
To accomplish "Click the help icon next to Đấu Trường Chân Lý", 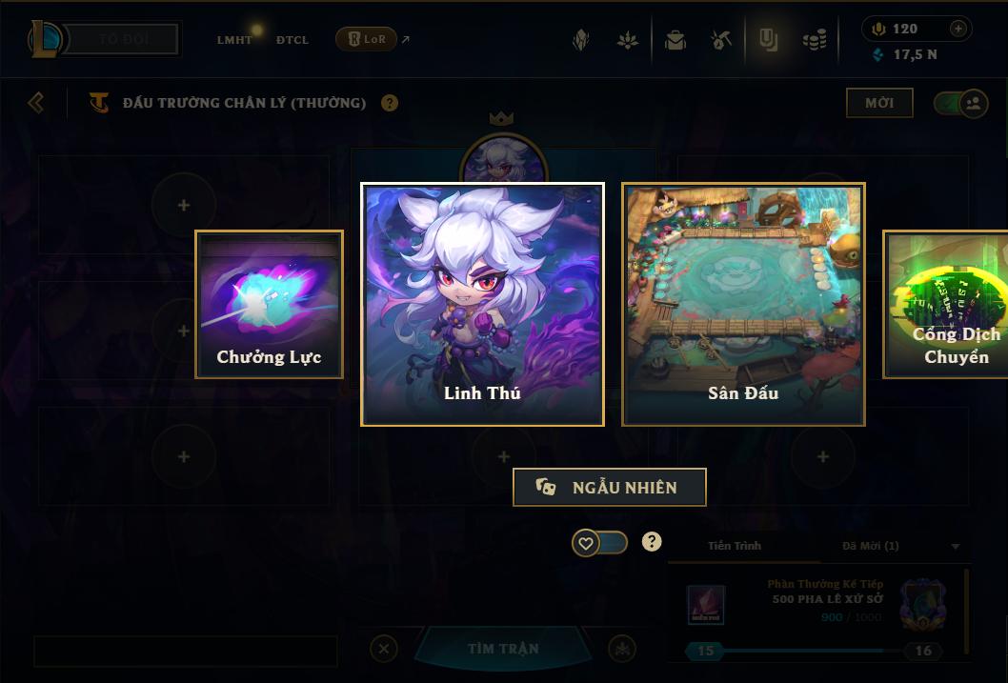I will 390,103.
